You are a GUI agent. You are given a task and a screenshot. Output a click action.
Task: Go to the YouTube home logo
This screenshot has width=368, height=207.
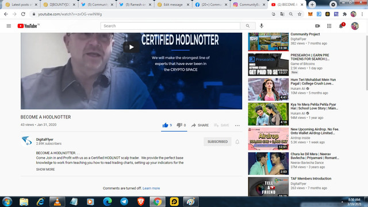tap(28, 26)
